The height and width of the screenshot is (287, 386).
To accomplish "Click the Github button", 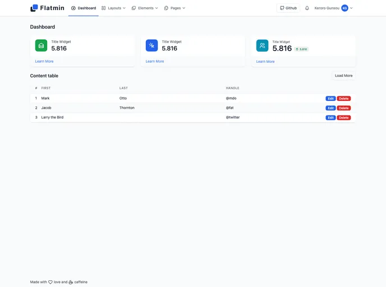I will (x=288, y=8).
